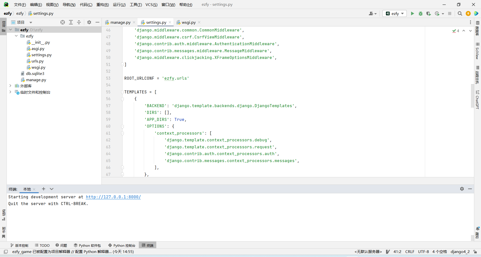Image resolution: width=481 pixels, height=257 pixels.
Task: Open ezfy run configuration dropdown
Action: click(x=395, y=13)
